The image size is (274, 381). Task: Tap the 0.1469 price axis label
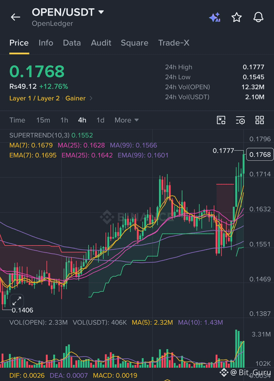coord(260,279)
